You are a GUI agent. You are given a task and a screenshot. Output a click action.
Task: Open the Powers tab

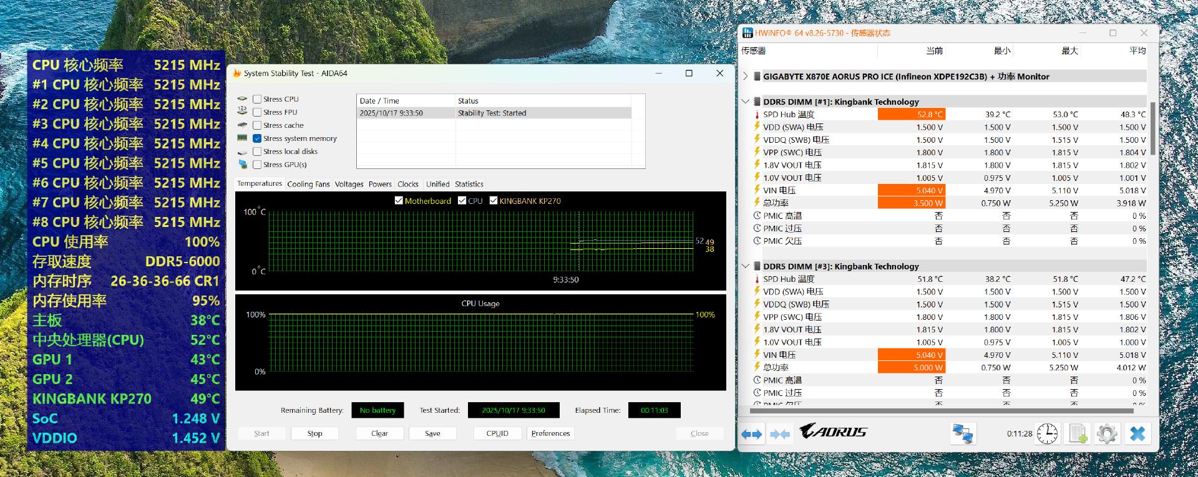(380, 184)
